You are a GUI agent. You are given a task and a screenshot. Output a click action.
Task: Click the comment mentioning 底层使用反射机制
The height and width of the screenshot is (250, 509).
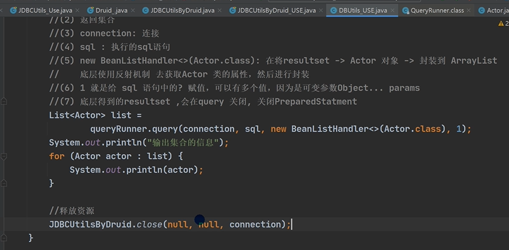pyautogui.click(x=179, y=75)
